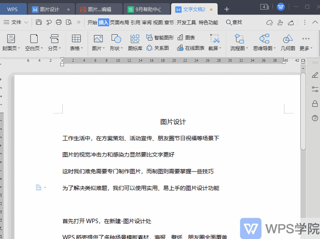Click the 图片设计 document title text
Screen dimensions: 320x239
pyautogui.click(x=173, y=122)
